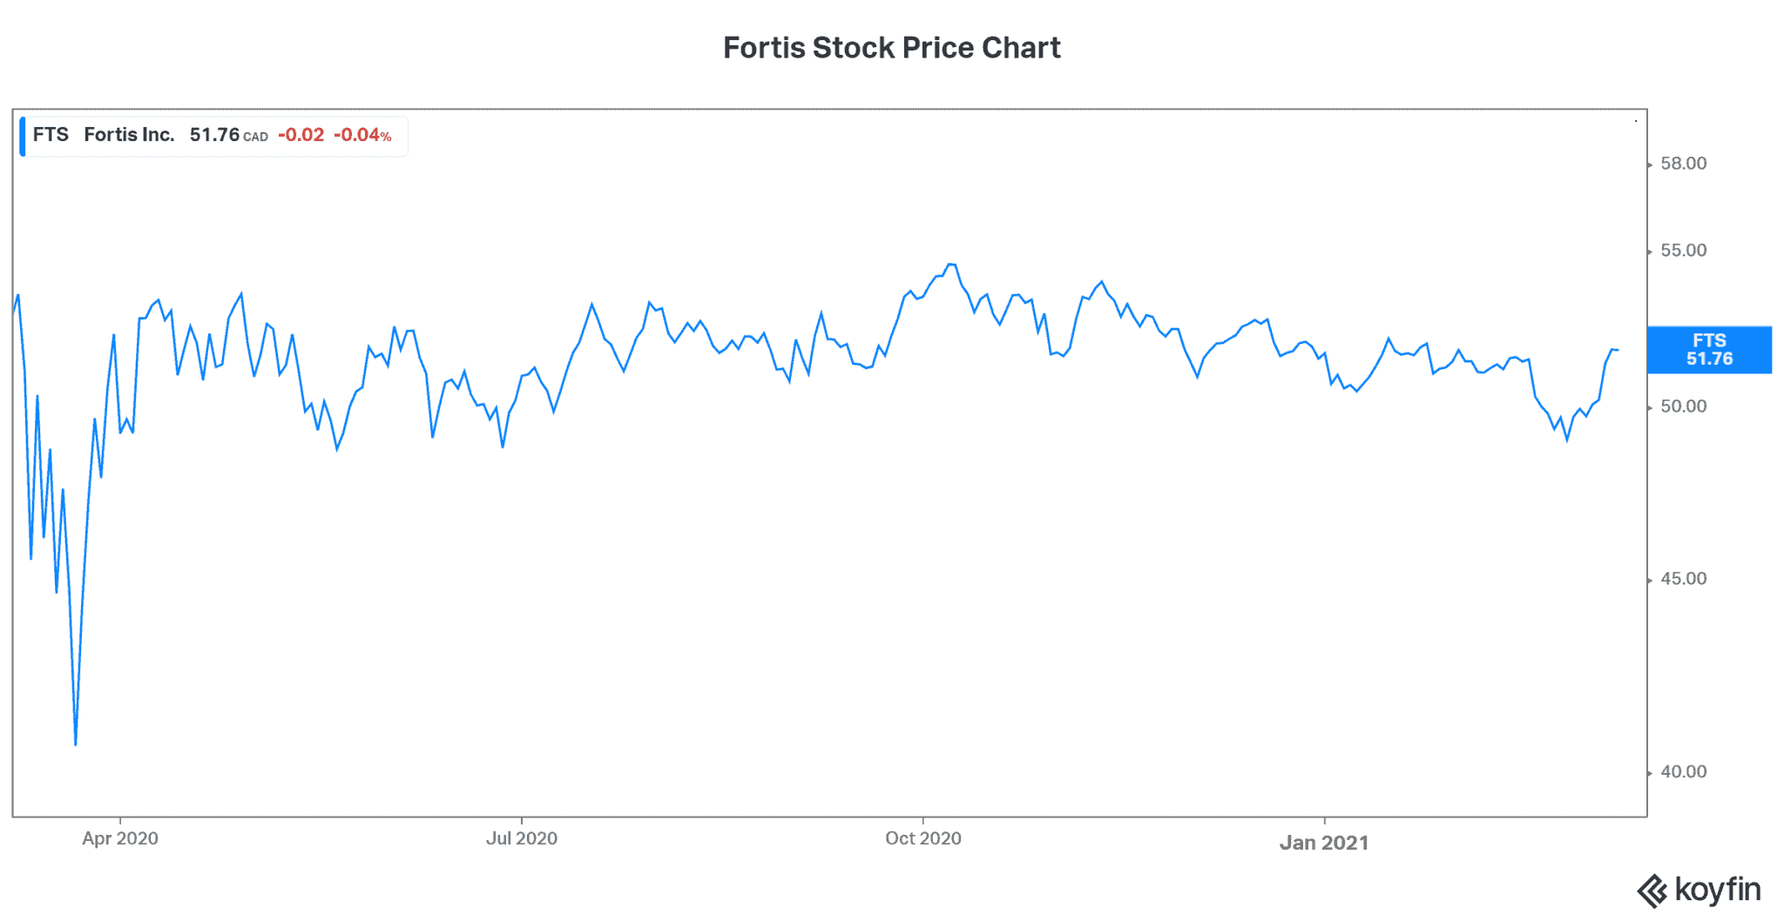Screen dimensions: 1784x921
Task: Click the 40.00 y-axis label
Action: tap(1683, 772)
